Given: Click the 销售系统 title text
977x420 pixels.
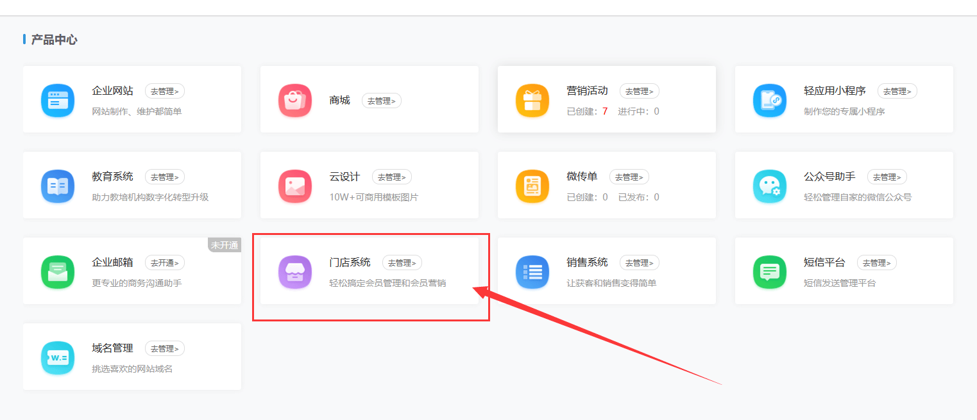Looking at the screenshot, I should pyautogui.click(x=588, y=262).
